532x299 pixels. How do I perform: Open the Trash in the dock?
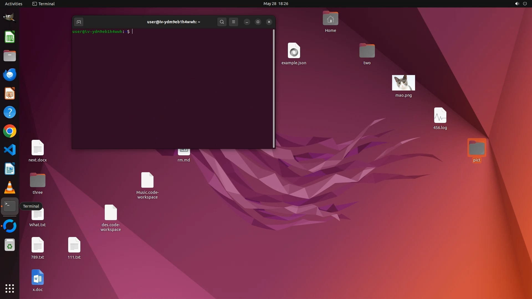(9, 245)
